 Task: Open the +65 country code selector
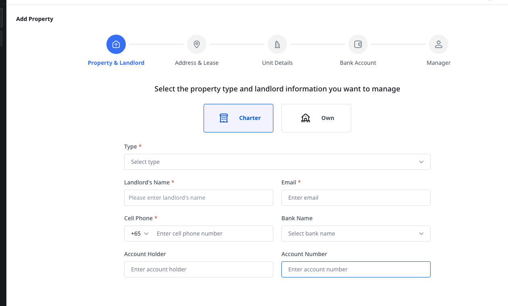pyautogui.click(x=140, y=234)
